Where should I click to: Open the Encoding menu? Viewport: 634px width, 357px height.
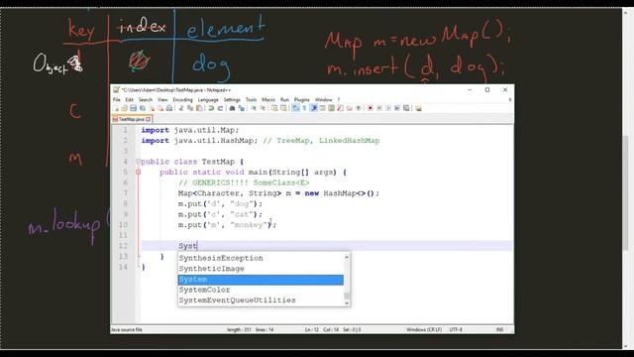[x=182, y=99]
